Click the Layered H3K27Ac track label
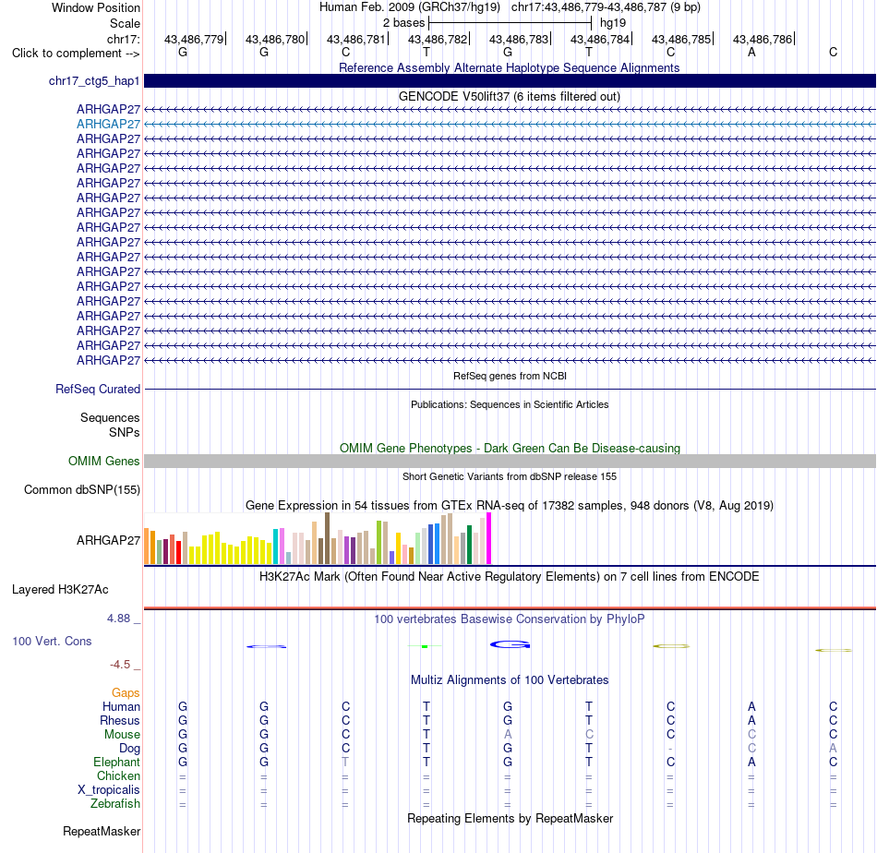This screenshot has height=853, width=877. point(60,589)
